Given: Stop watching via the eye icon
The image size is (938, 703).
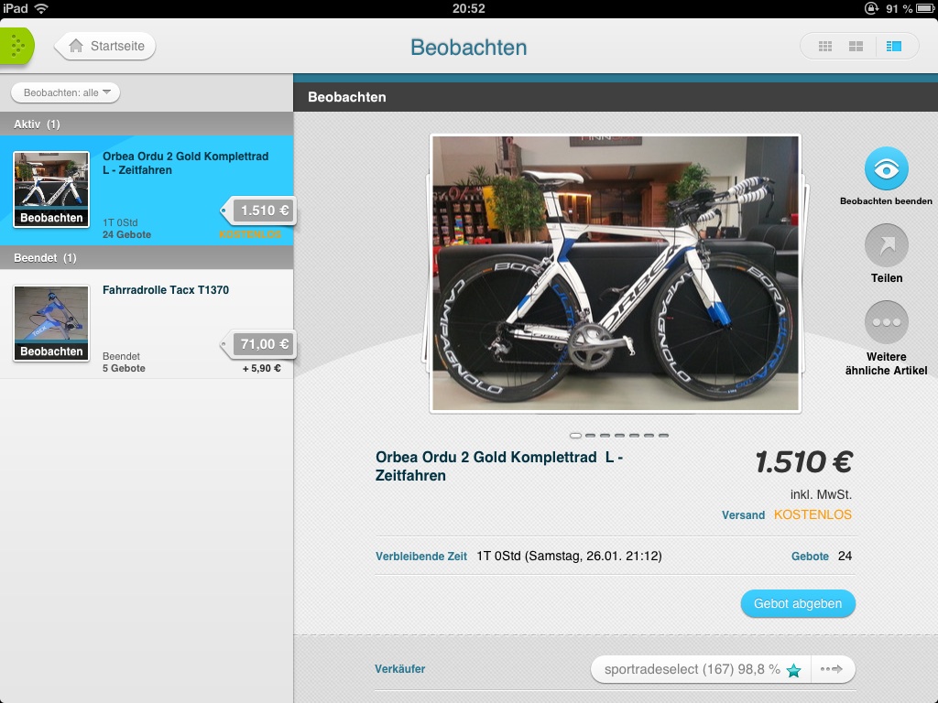Looking at the screenshot, I should coord(886,169).
